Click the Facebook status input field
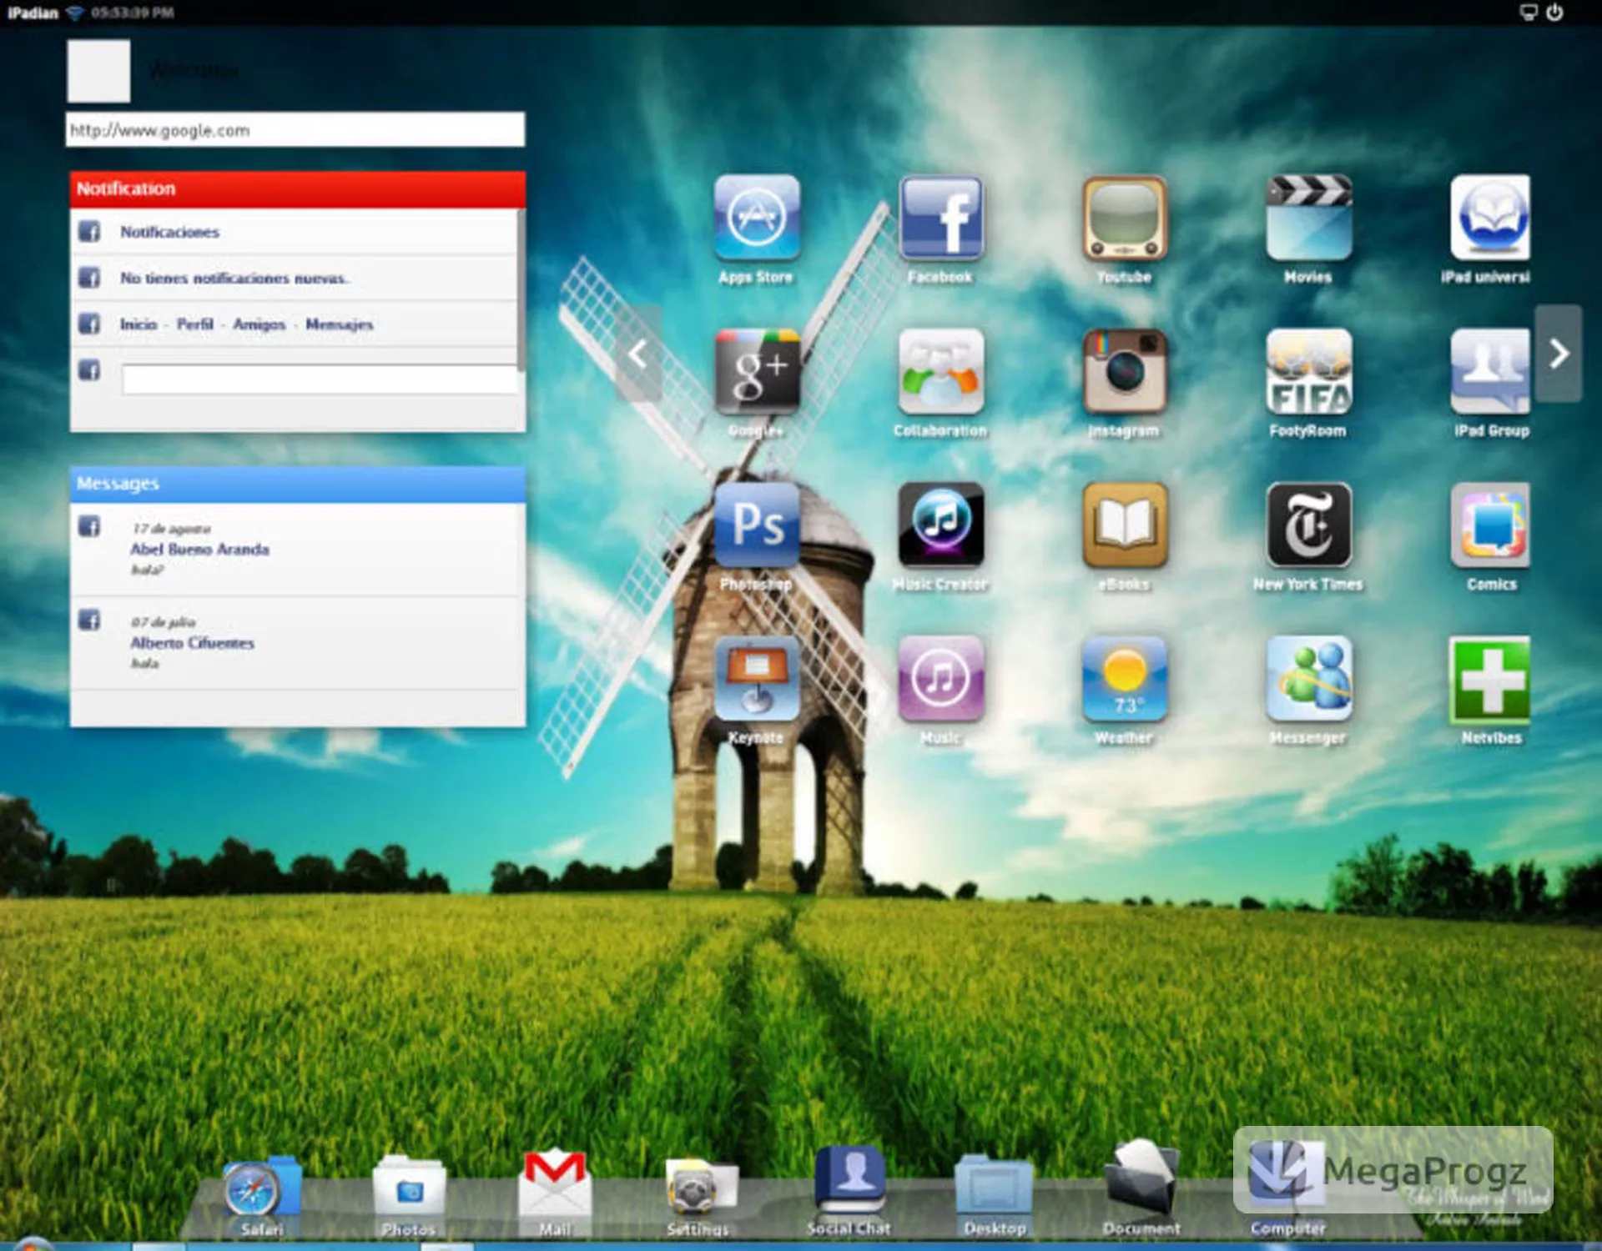 pos(320,379)
